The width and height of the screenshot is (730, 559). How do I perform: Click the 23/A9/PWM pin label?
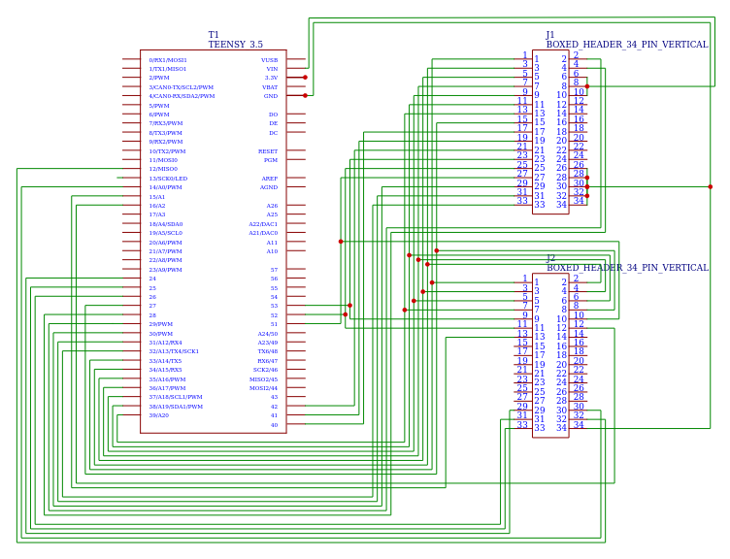point(165,270)
